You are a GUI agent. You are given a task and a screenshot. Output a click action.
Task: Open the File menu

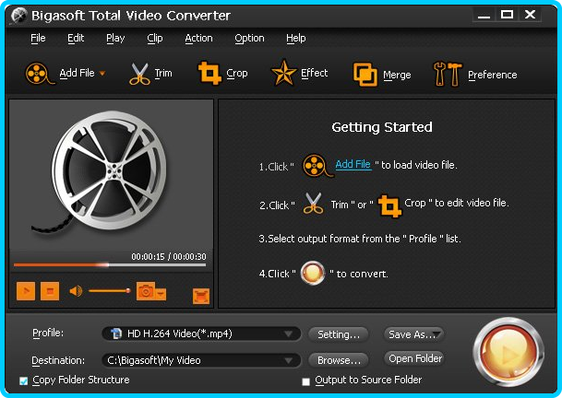[x=38, y=39]
